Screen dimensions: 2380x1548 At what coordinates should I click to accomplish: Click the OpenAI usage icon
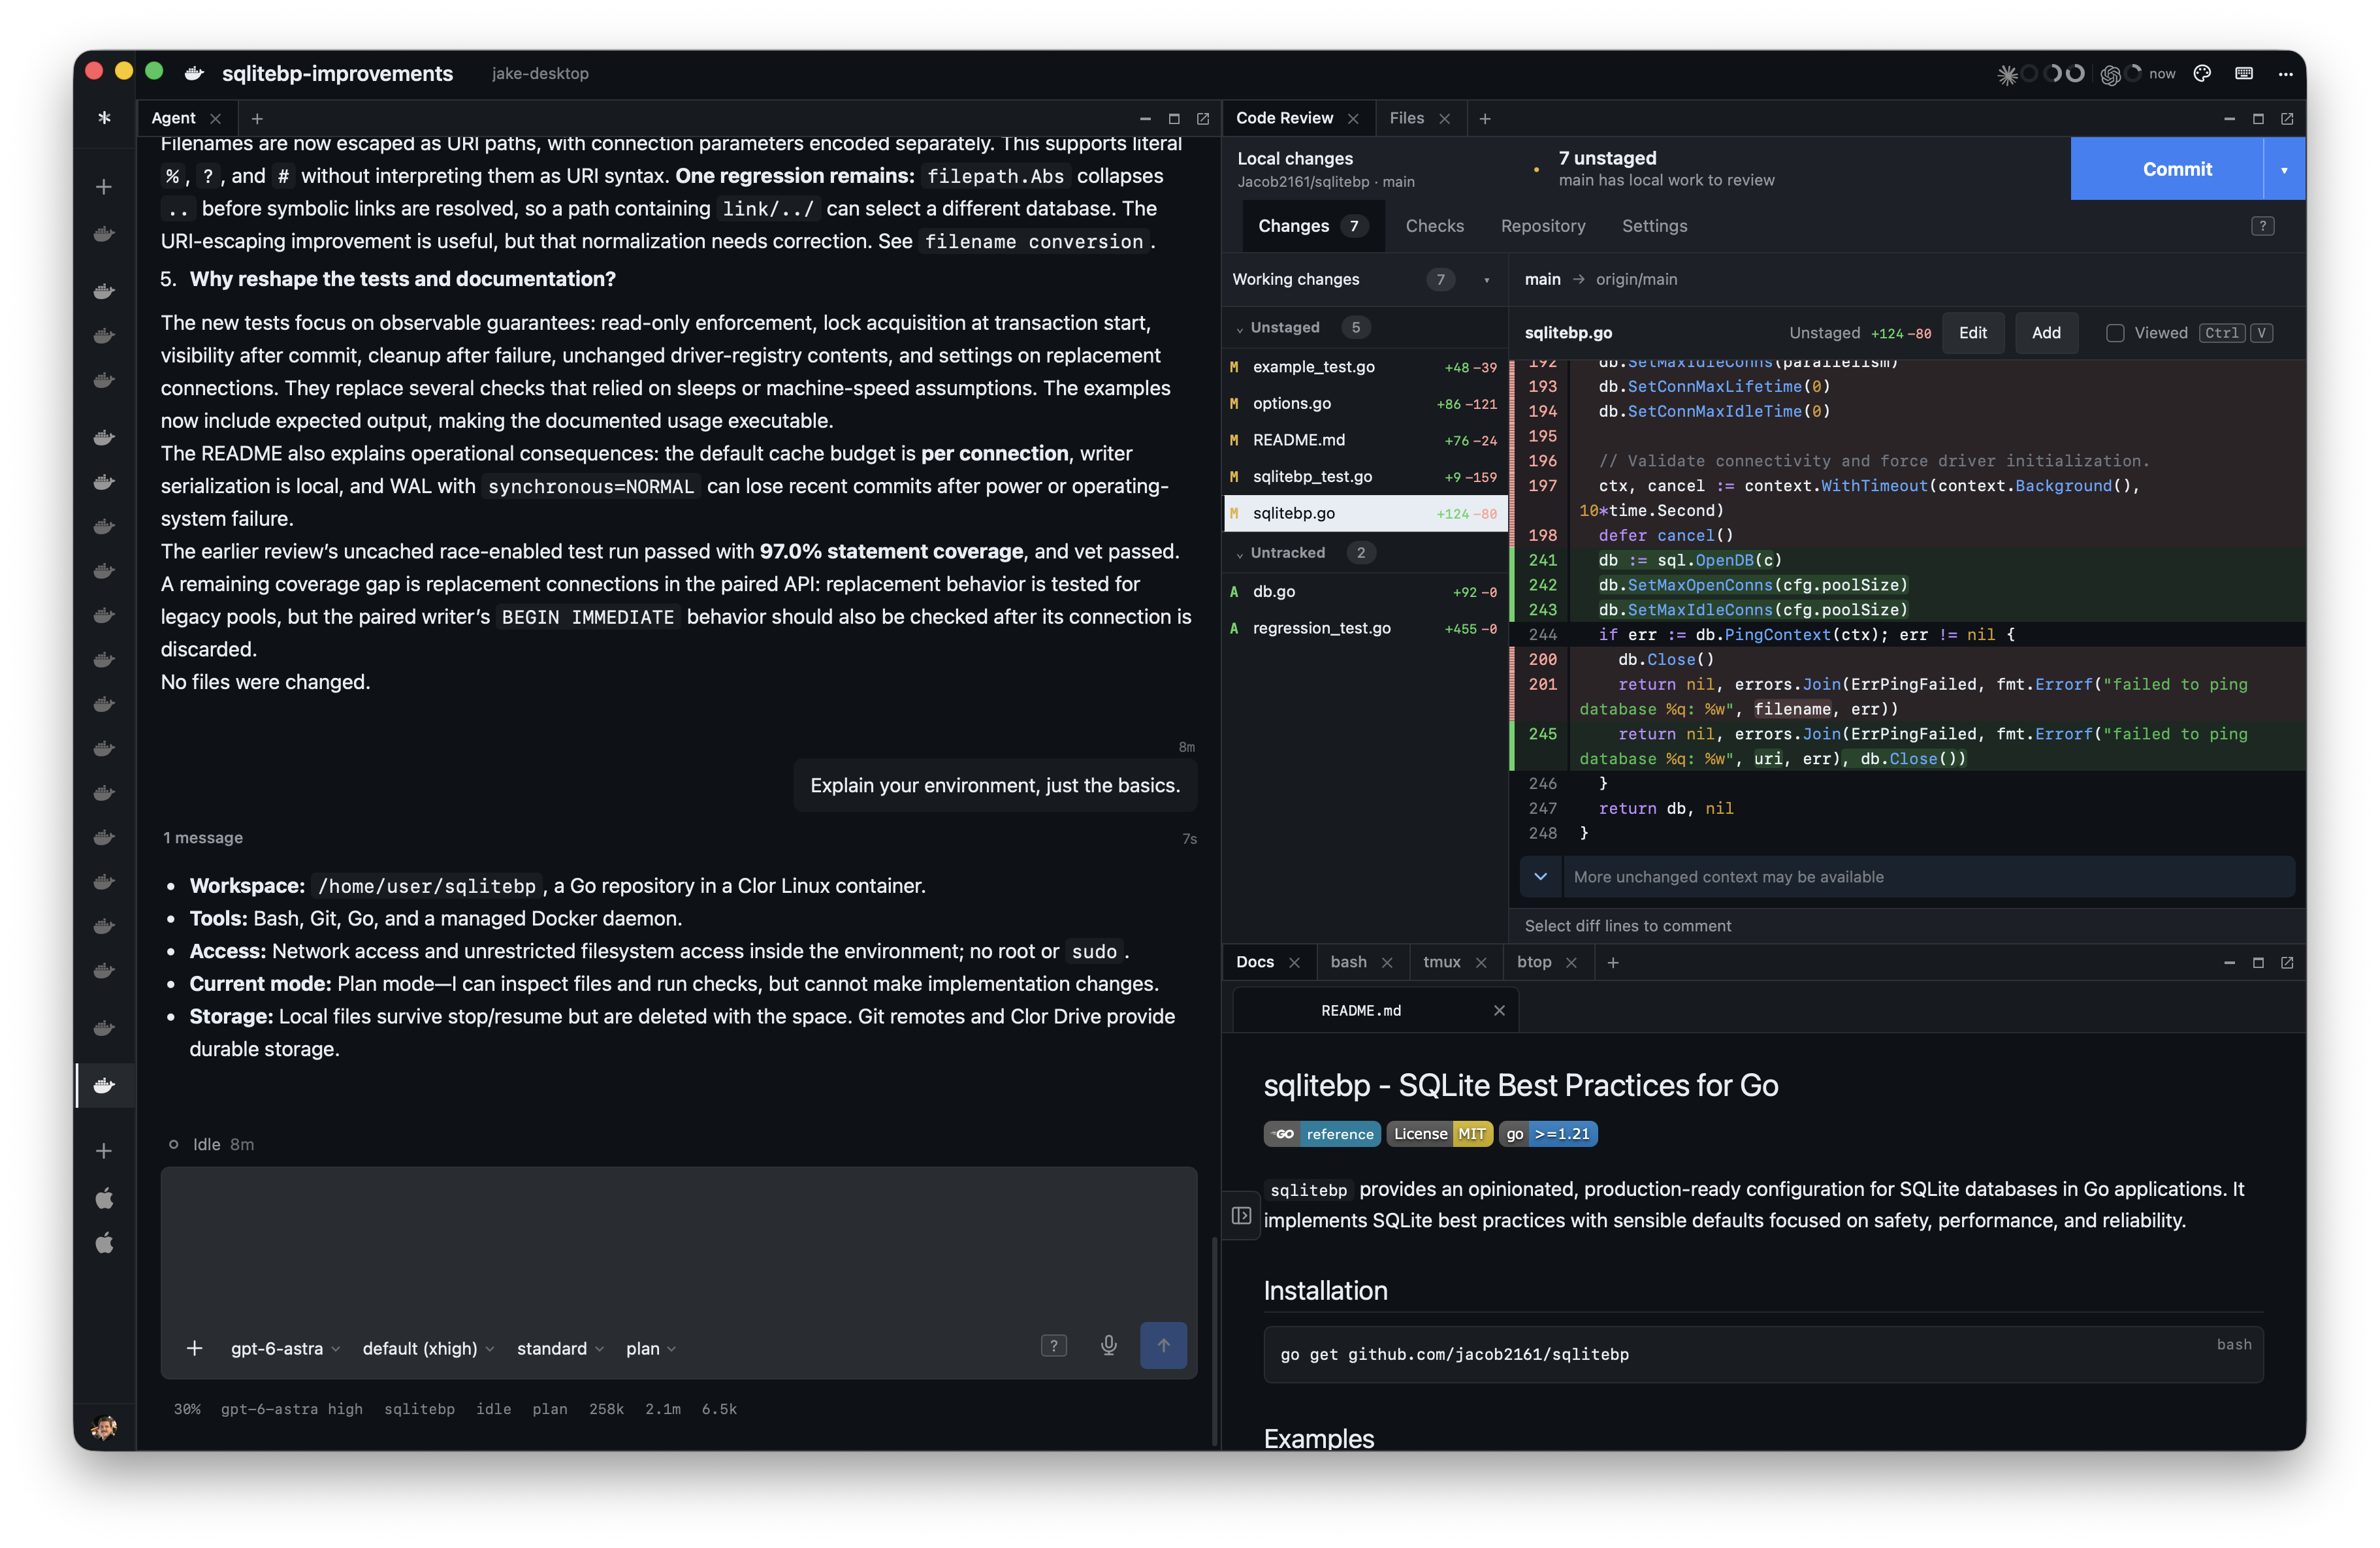point(2110,74)
